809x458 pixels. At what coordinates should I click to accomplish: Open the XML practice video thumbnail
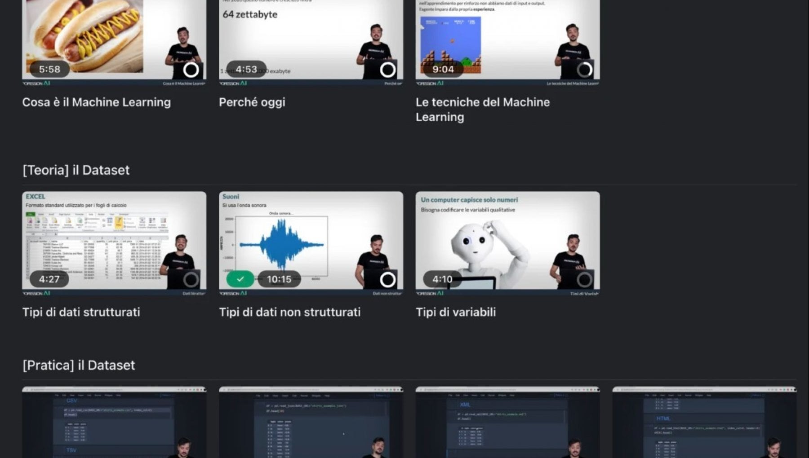507,422
